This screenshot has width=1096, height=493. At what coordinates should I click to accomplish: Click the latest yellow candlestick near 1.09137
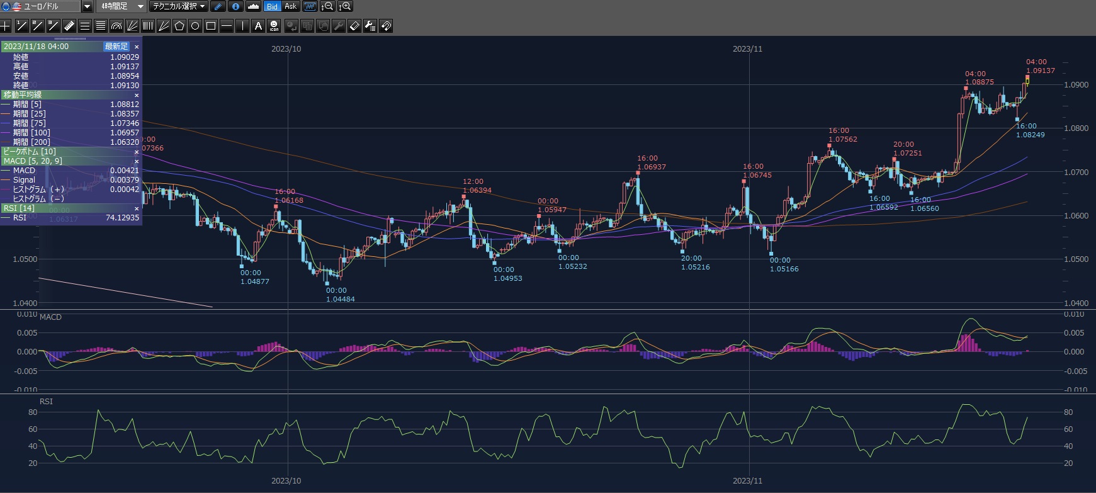point(1027,81)
